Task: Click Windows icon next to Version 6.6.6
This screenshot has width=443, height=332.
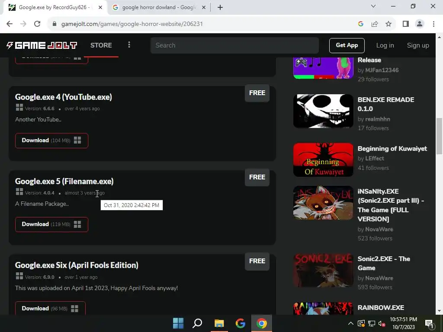Action: coord(19,107)
